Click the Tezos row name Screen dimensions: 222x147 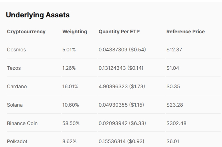coord(14,68)
